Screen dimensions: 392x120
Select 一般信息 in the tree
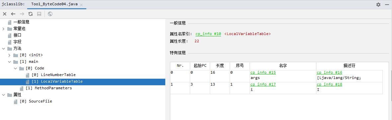click(21, 22)
